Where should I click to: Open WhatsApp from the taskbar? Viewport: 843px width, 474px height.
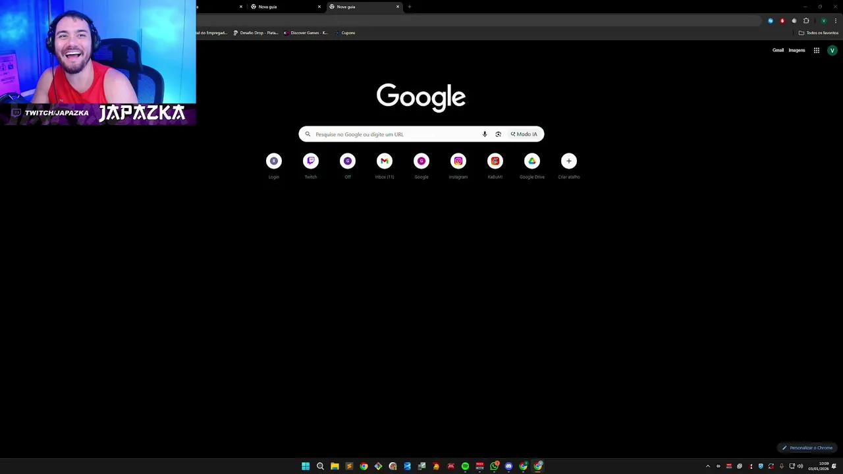(x=494, y=466)
